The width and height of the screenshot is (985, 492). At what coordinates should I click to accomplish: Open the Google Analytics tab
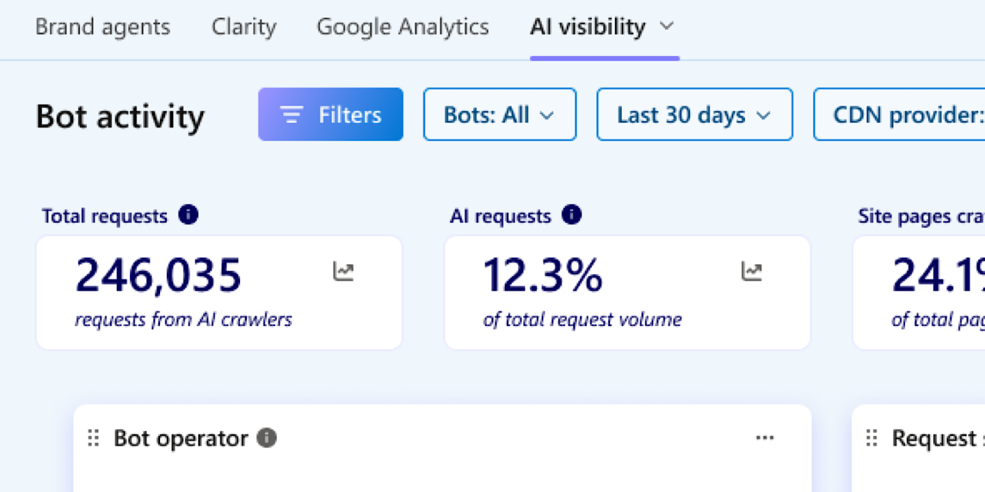(x=403, y=27)
